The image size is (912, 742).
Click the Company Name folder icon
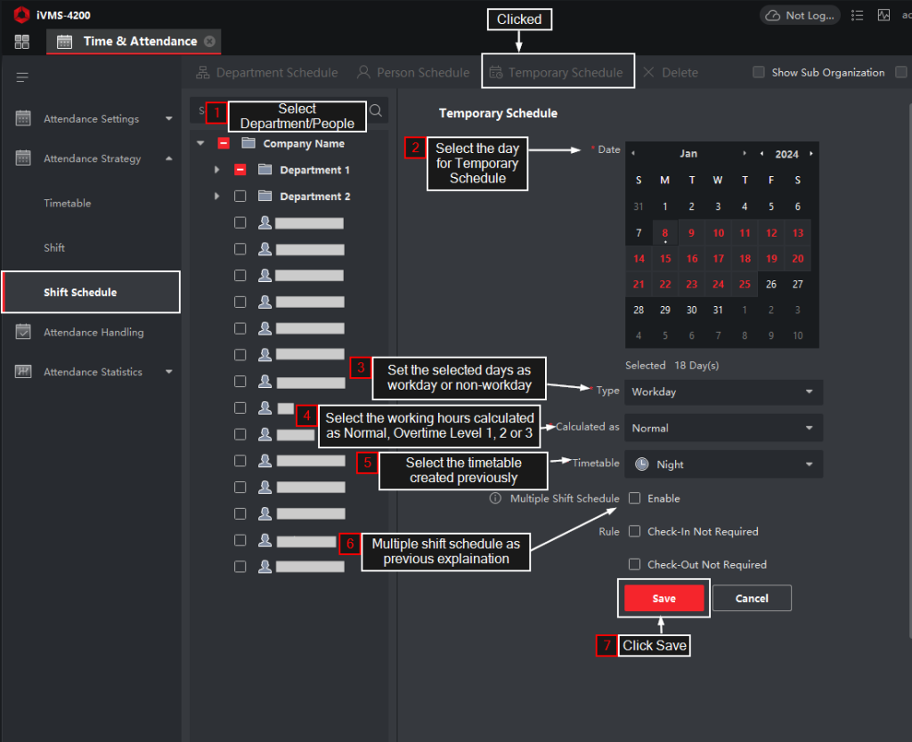pyautogui.click(x=248, y=143)
